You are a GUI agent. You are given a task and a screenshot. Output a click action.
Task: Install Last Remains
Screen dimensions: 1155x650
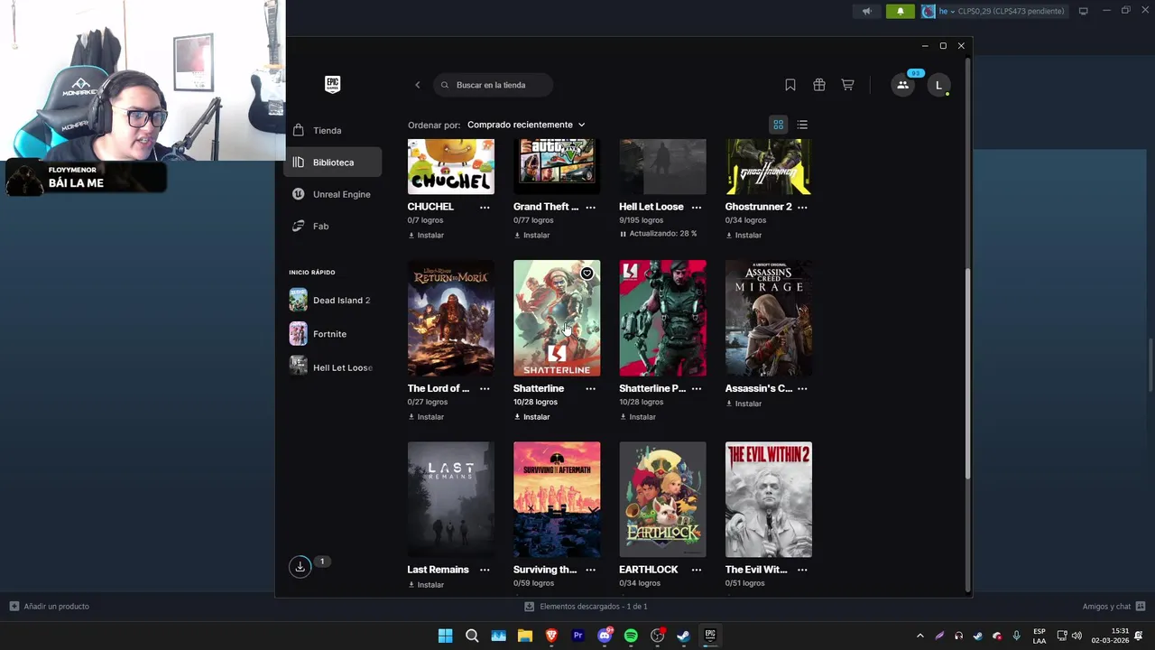point(426,585)
